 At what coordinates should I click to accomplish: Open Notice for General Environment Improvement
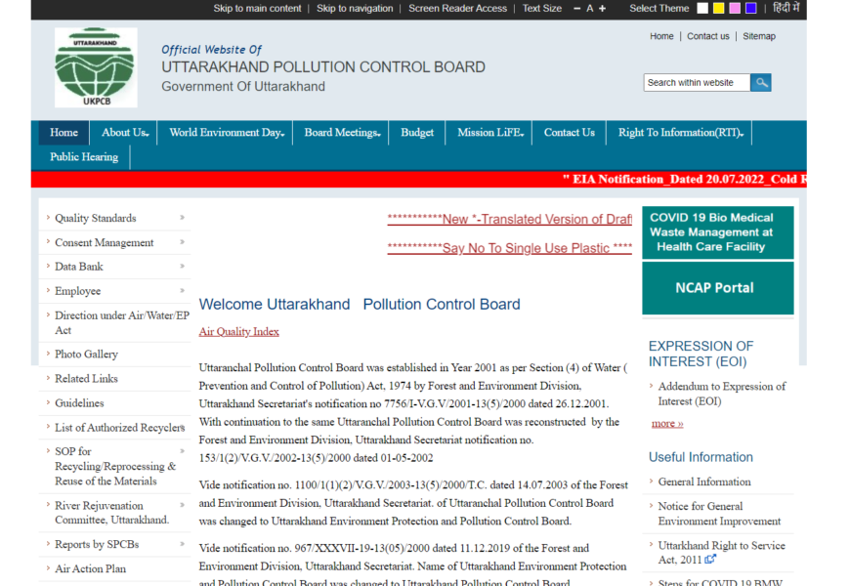[719, 514]
